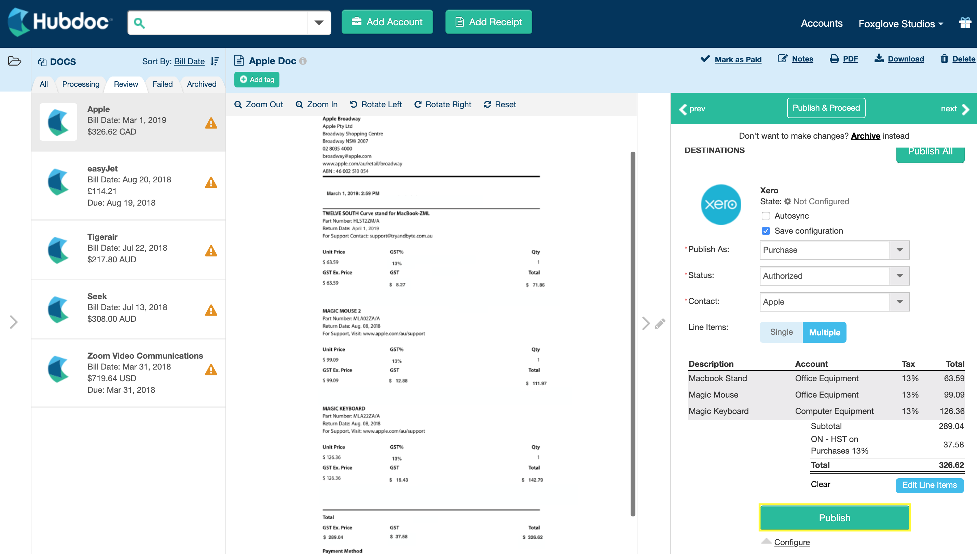Click the pencil edit icon beside document

660,323
